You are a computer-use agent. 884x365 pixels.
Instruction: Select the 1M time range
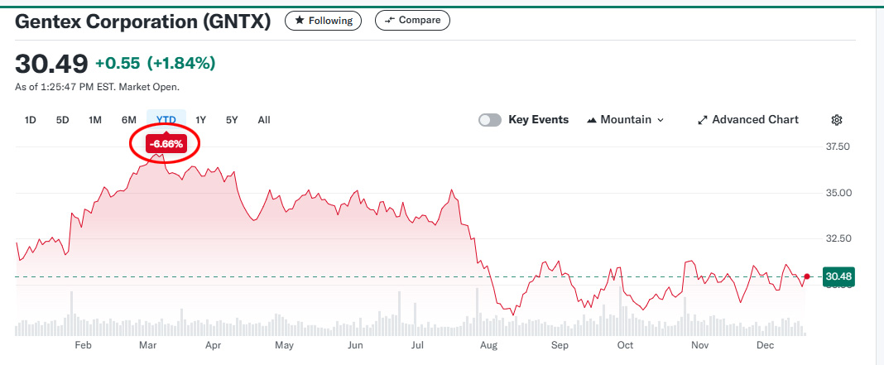pos(95,120)
